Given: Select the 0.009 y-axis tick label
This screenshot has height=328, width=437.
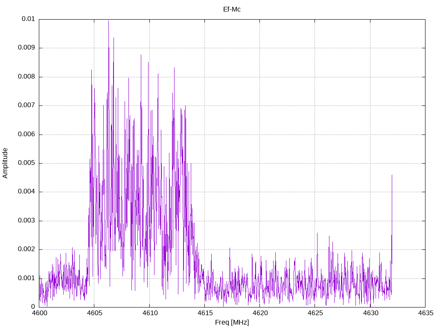Looking at the screenshot, I should pyautogui.click(x=26, y=48).
